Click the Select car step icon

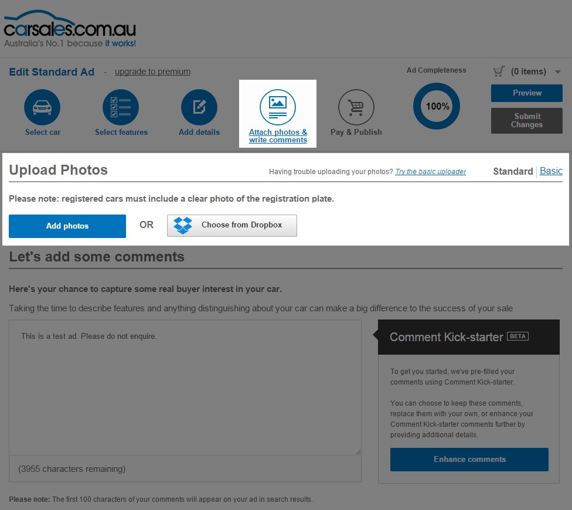point(42,107)
